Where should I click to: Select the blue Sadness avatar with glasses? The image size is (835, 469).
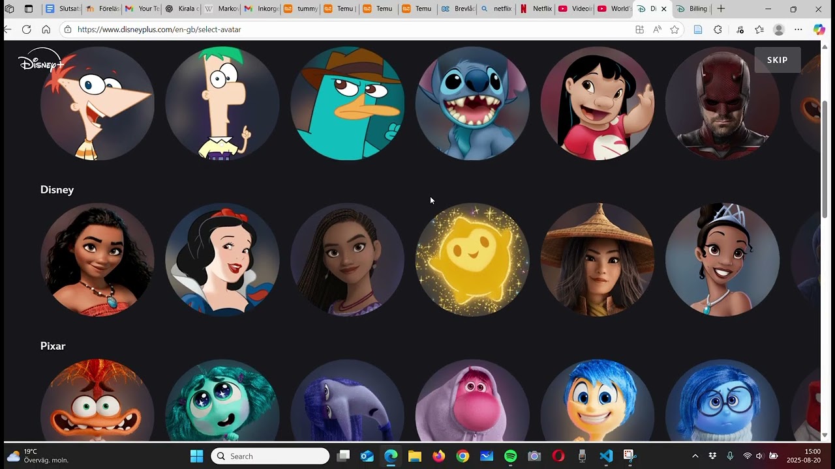coord(722,400)
